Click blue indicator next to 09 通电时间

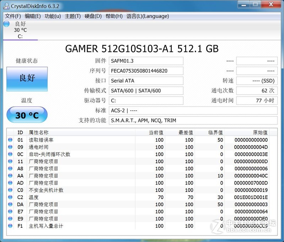[10, 147]
